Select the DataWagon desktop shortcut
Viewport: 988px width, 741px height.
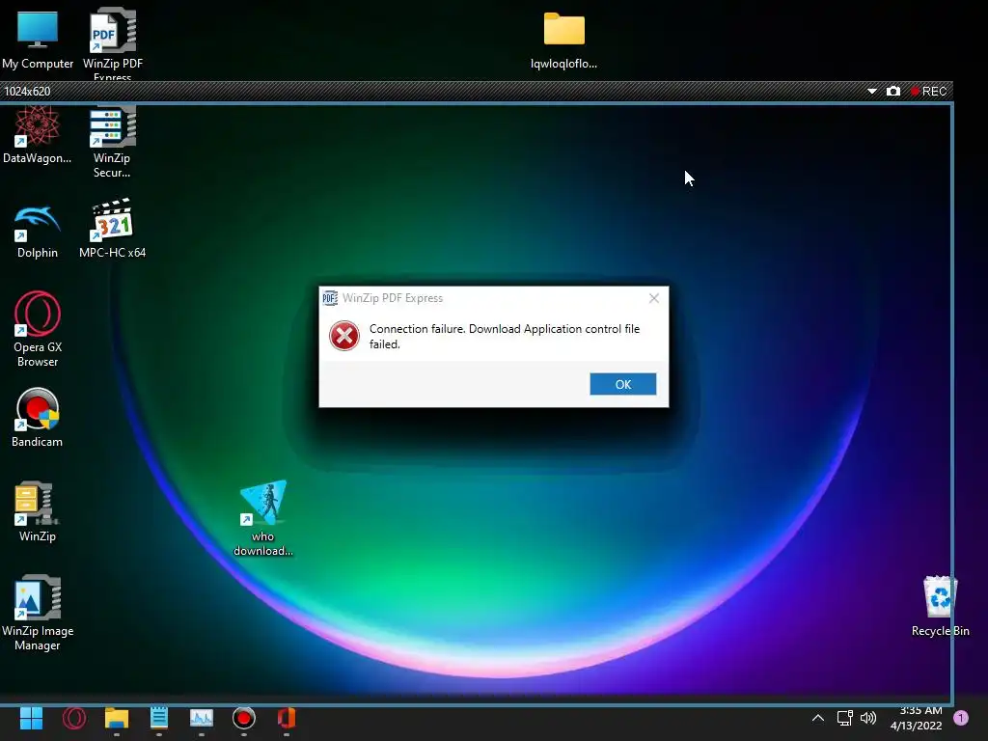[38, 135]
